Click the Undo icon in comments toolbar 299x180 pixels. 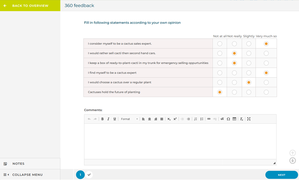point(89,119)
